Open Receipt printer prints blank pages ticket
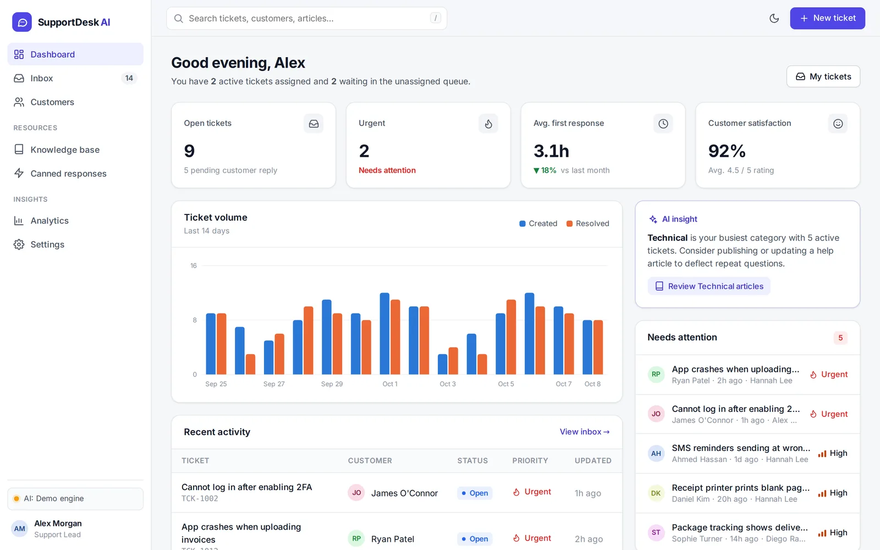Screen dimensions: 880x550 747,493
